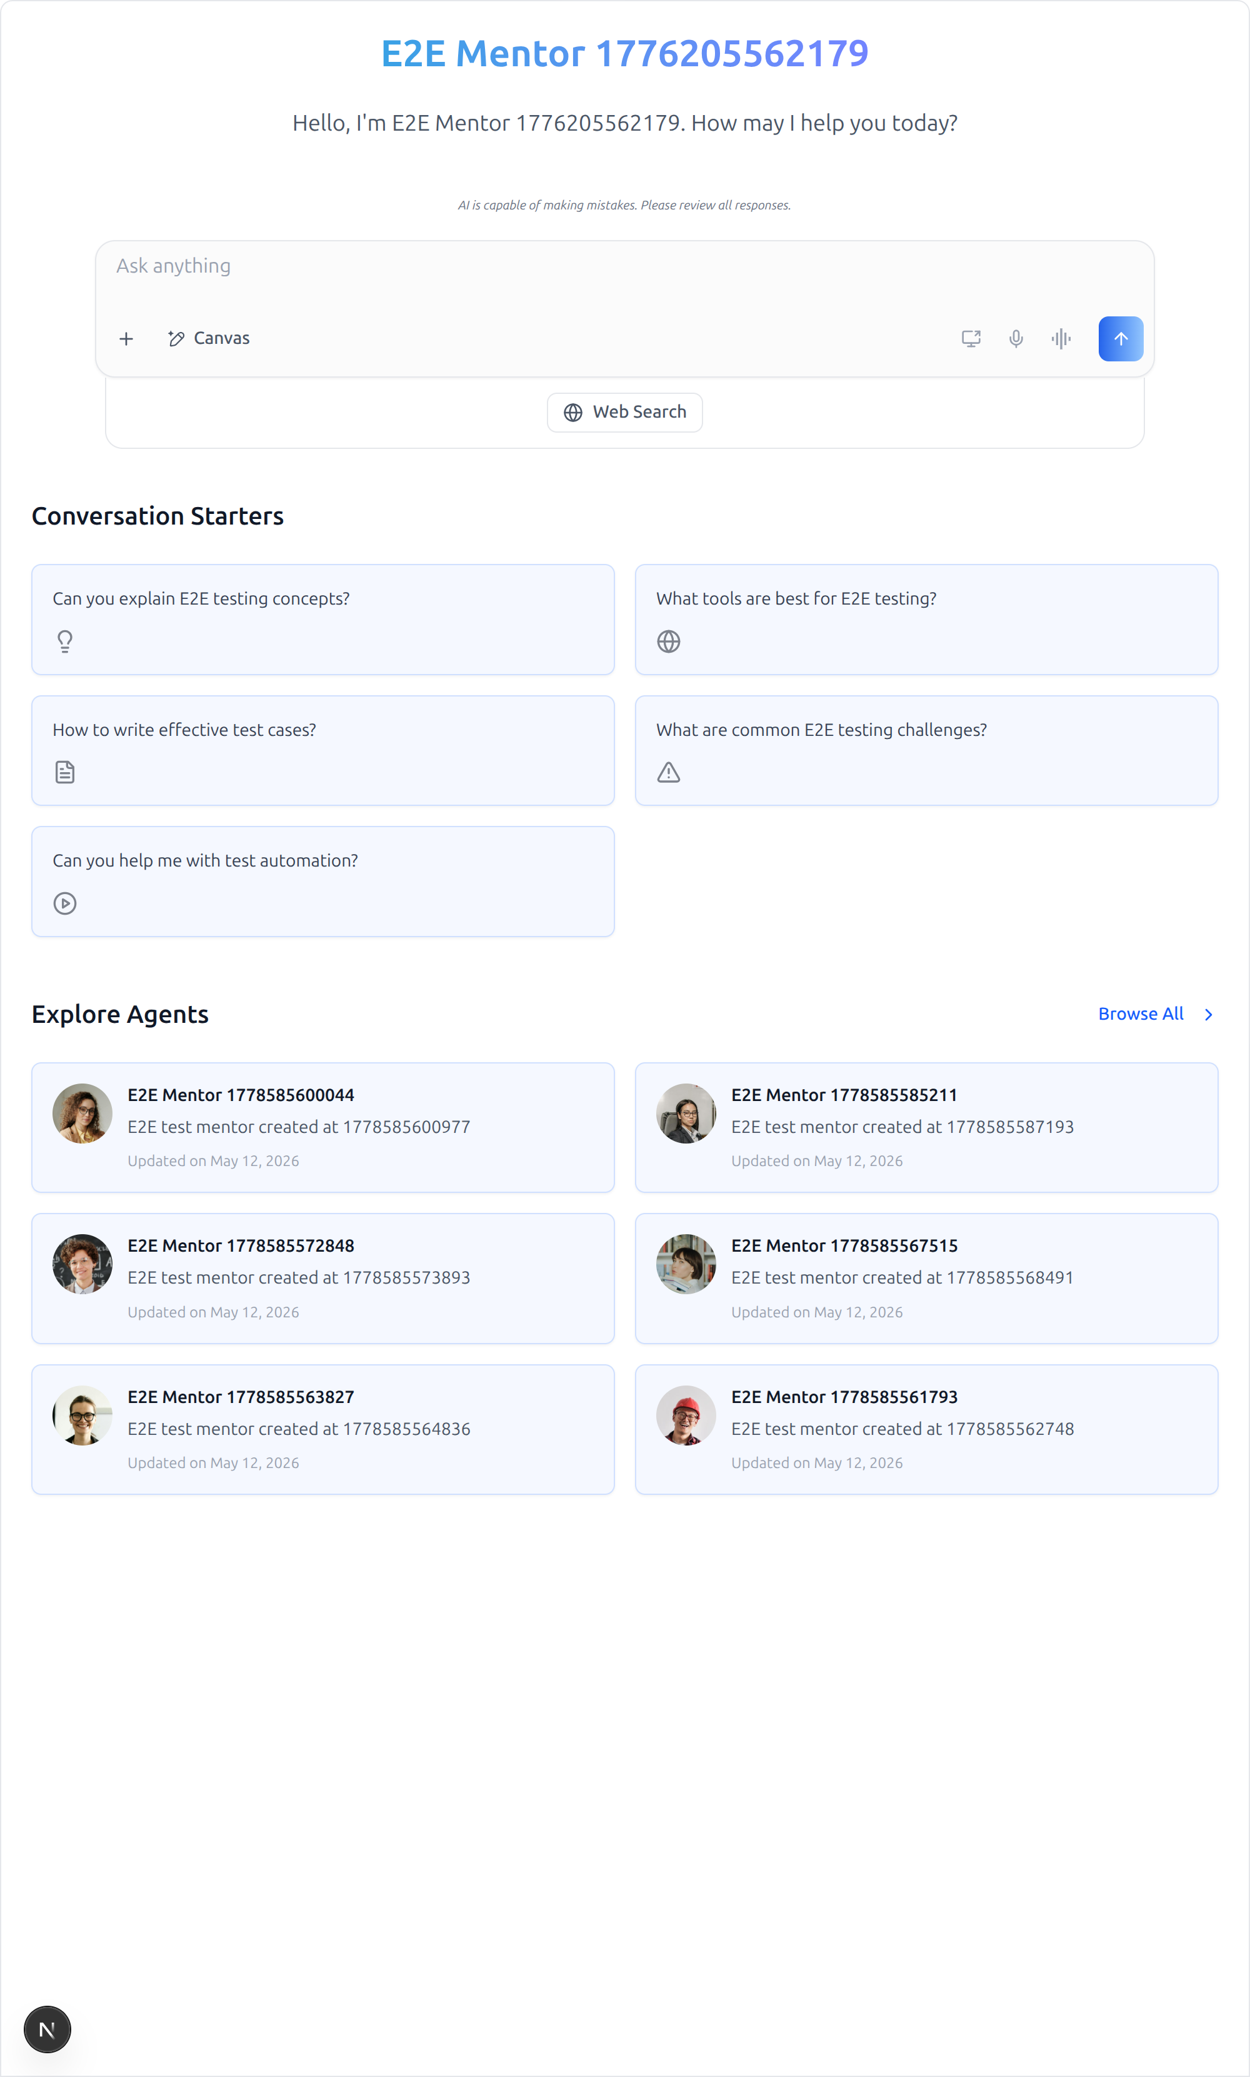
Task: Expand agents list via Browse All chevron
Action: 1209,1015
